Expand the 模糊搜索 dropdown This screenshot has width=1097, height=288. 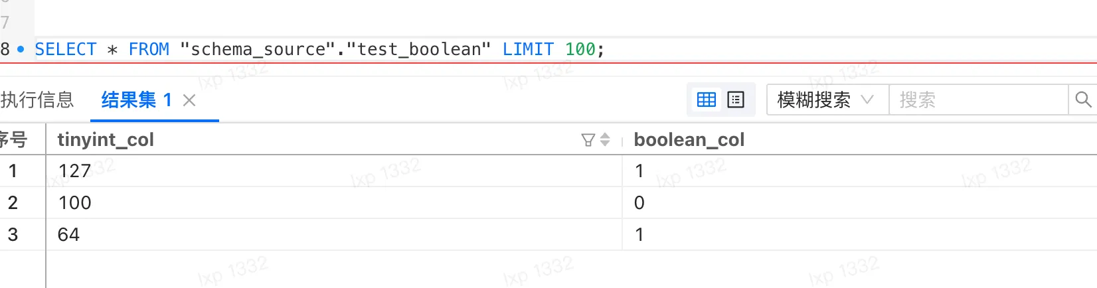pyautogui.click(x=827, y=100)
